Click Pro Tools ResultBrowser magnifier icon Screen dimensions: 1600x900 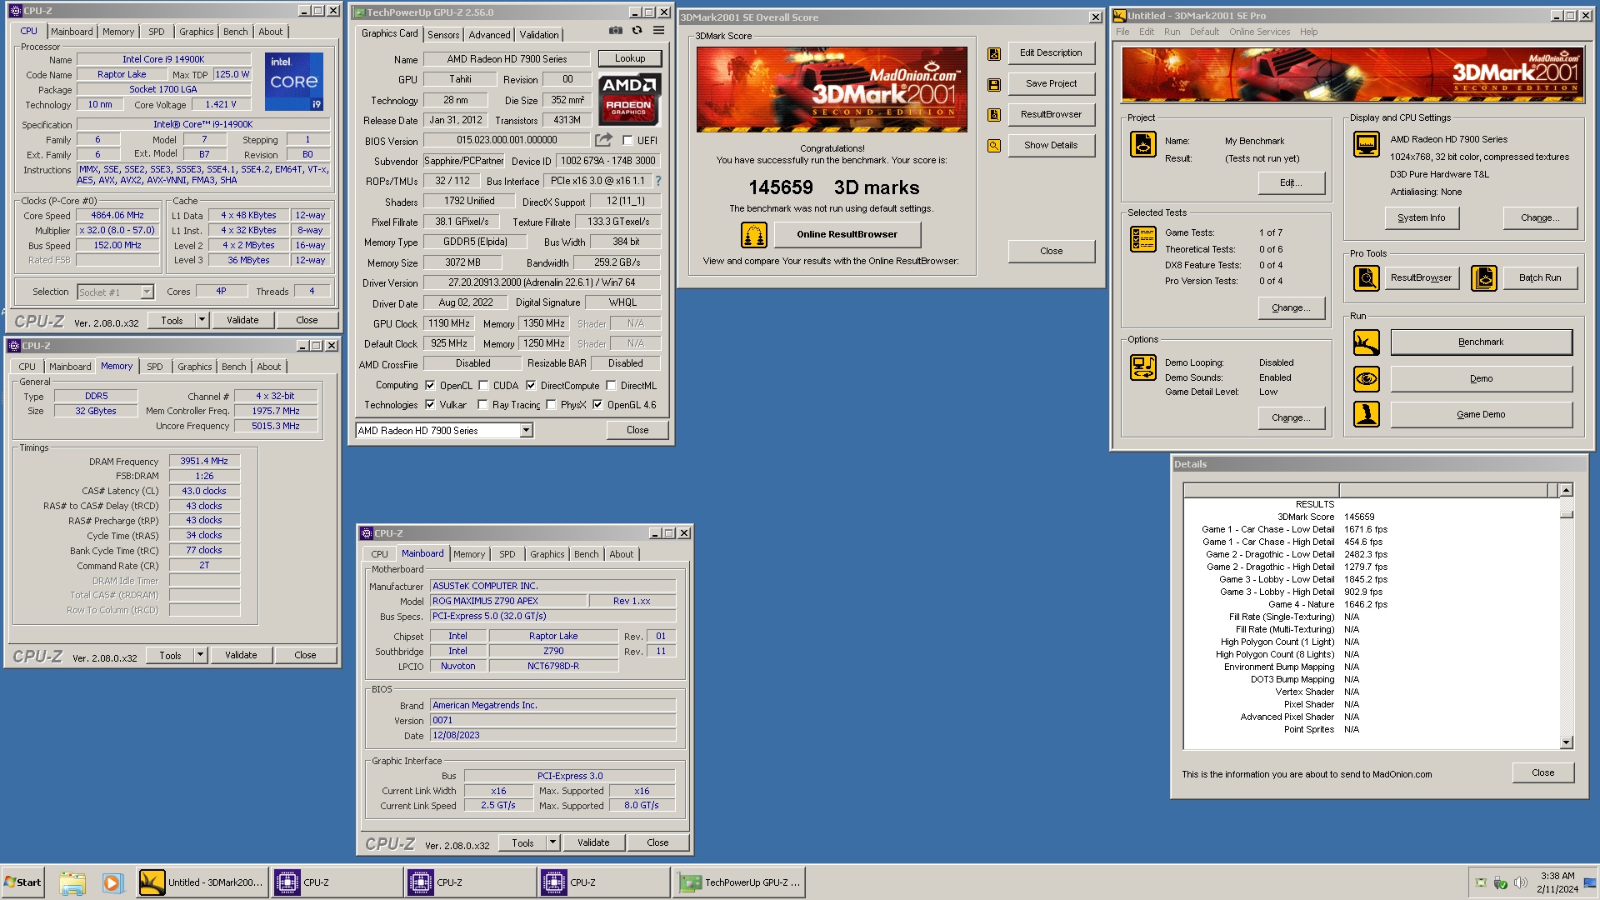pos(1367,278)
